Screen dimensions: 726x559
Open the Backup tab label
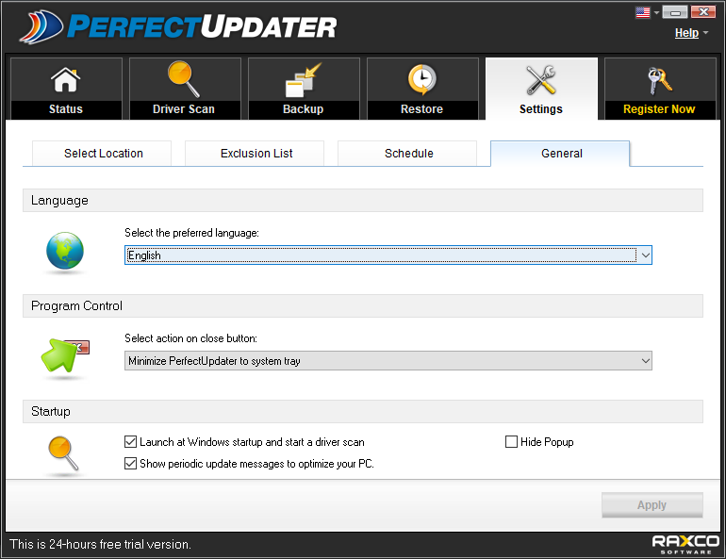coord(304,109)
